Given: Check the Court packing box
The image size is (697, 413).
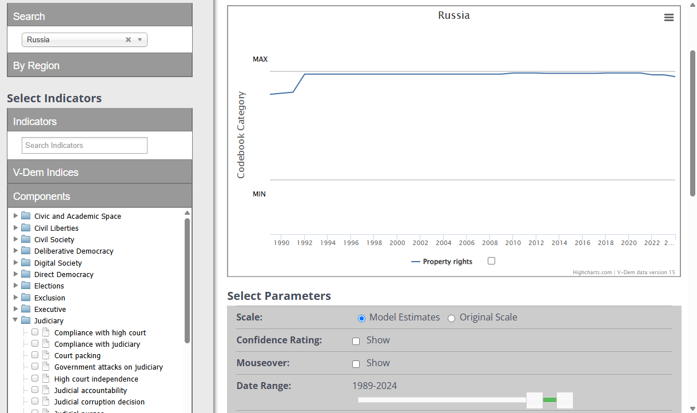Looking at the screenshot, I should click(35, 355).
